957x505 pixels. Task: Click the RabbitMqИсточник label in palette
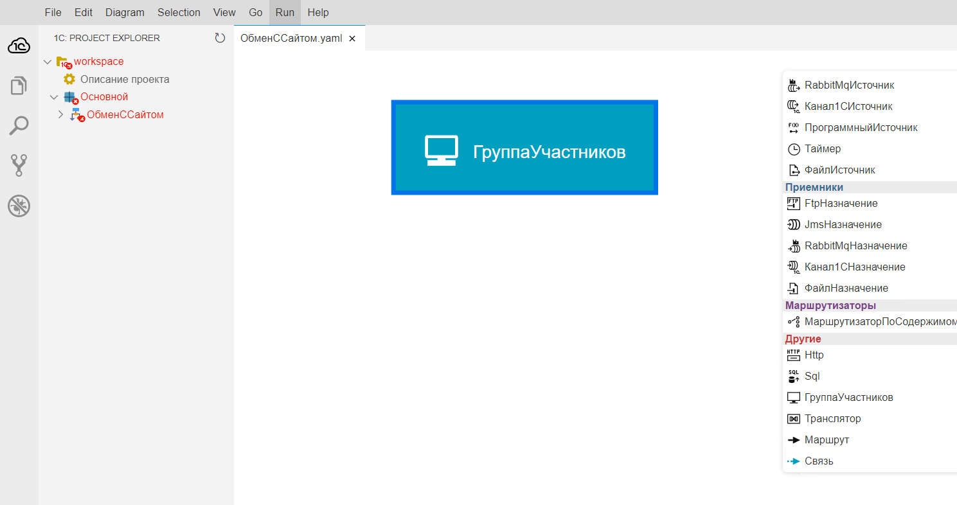pos(850,85)
